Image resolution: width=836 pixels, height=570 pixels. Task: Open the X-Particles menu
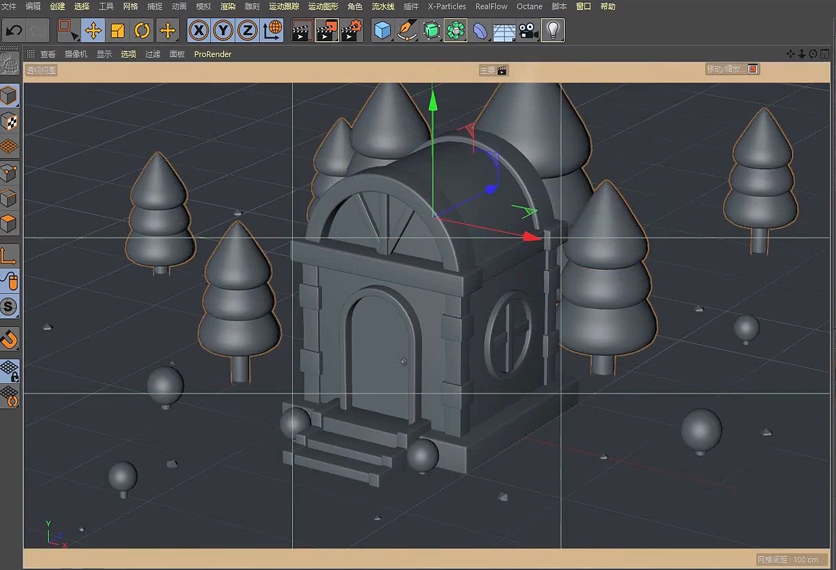[x=447, y=6]
